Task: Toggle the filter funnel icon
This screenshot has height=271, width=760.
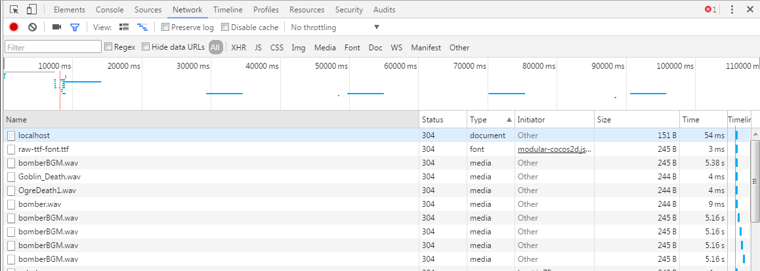Action: tap(75, 27)
